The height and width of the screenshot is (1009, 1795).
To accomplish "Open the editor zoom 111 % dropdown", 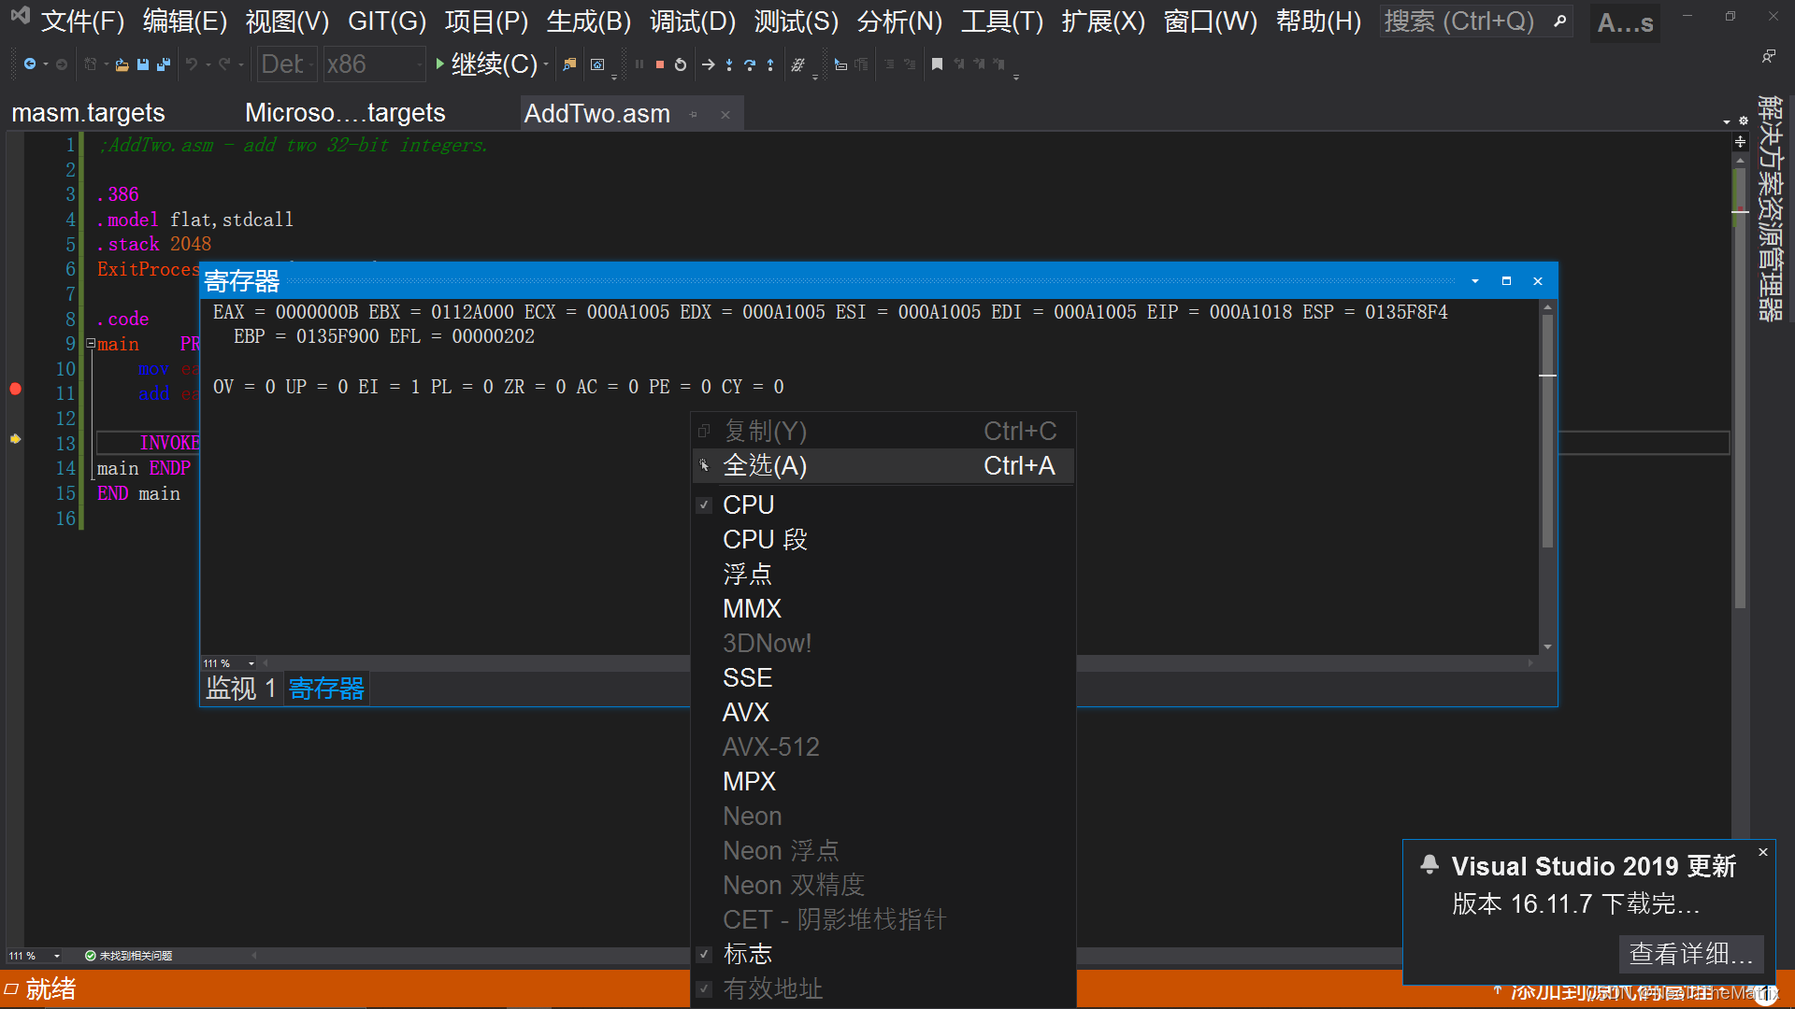I will [x=57, y=956].
